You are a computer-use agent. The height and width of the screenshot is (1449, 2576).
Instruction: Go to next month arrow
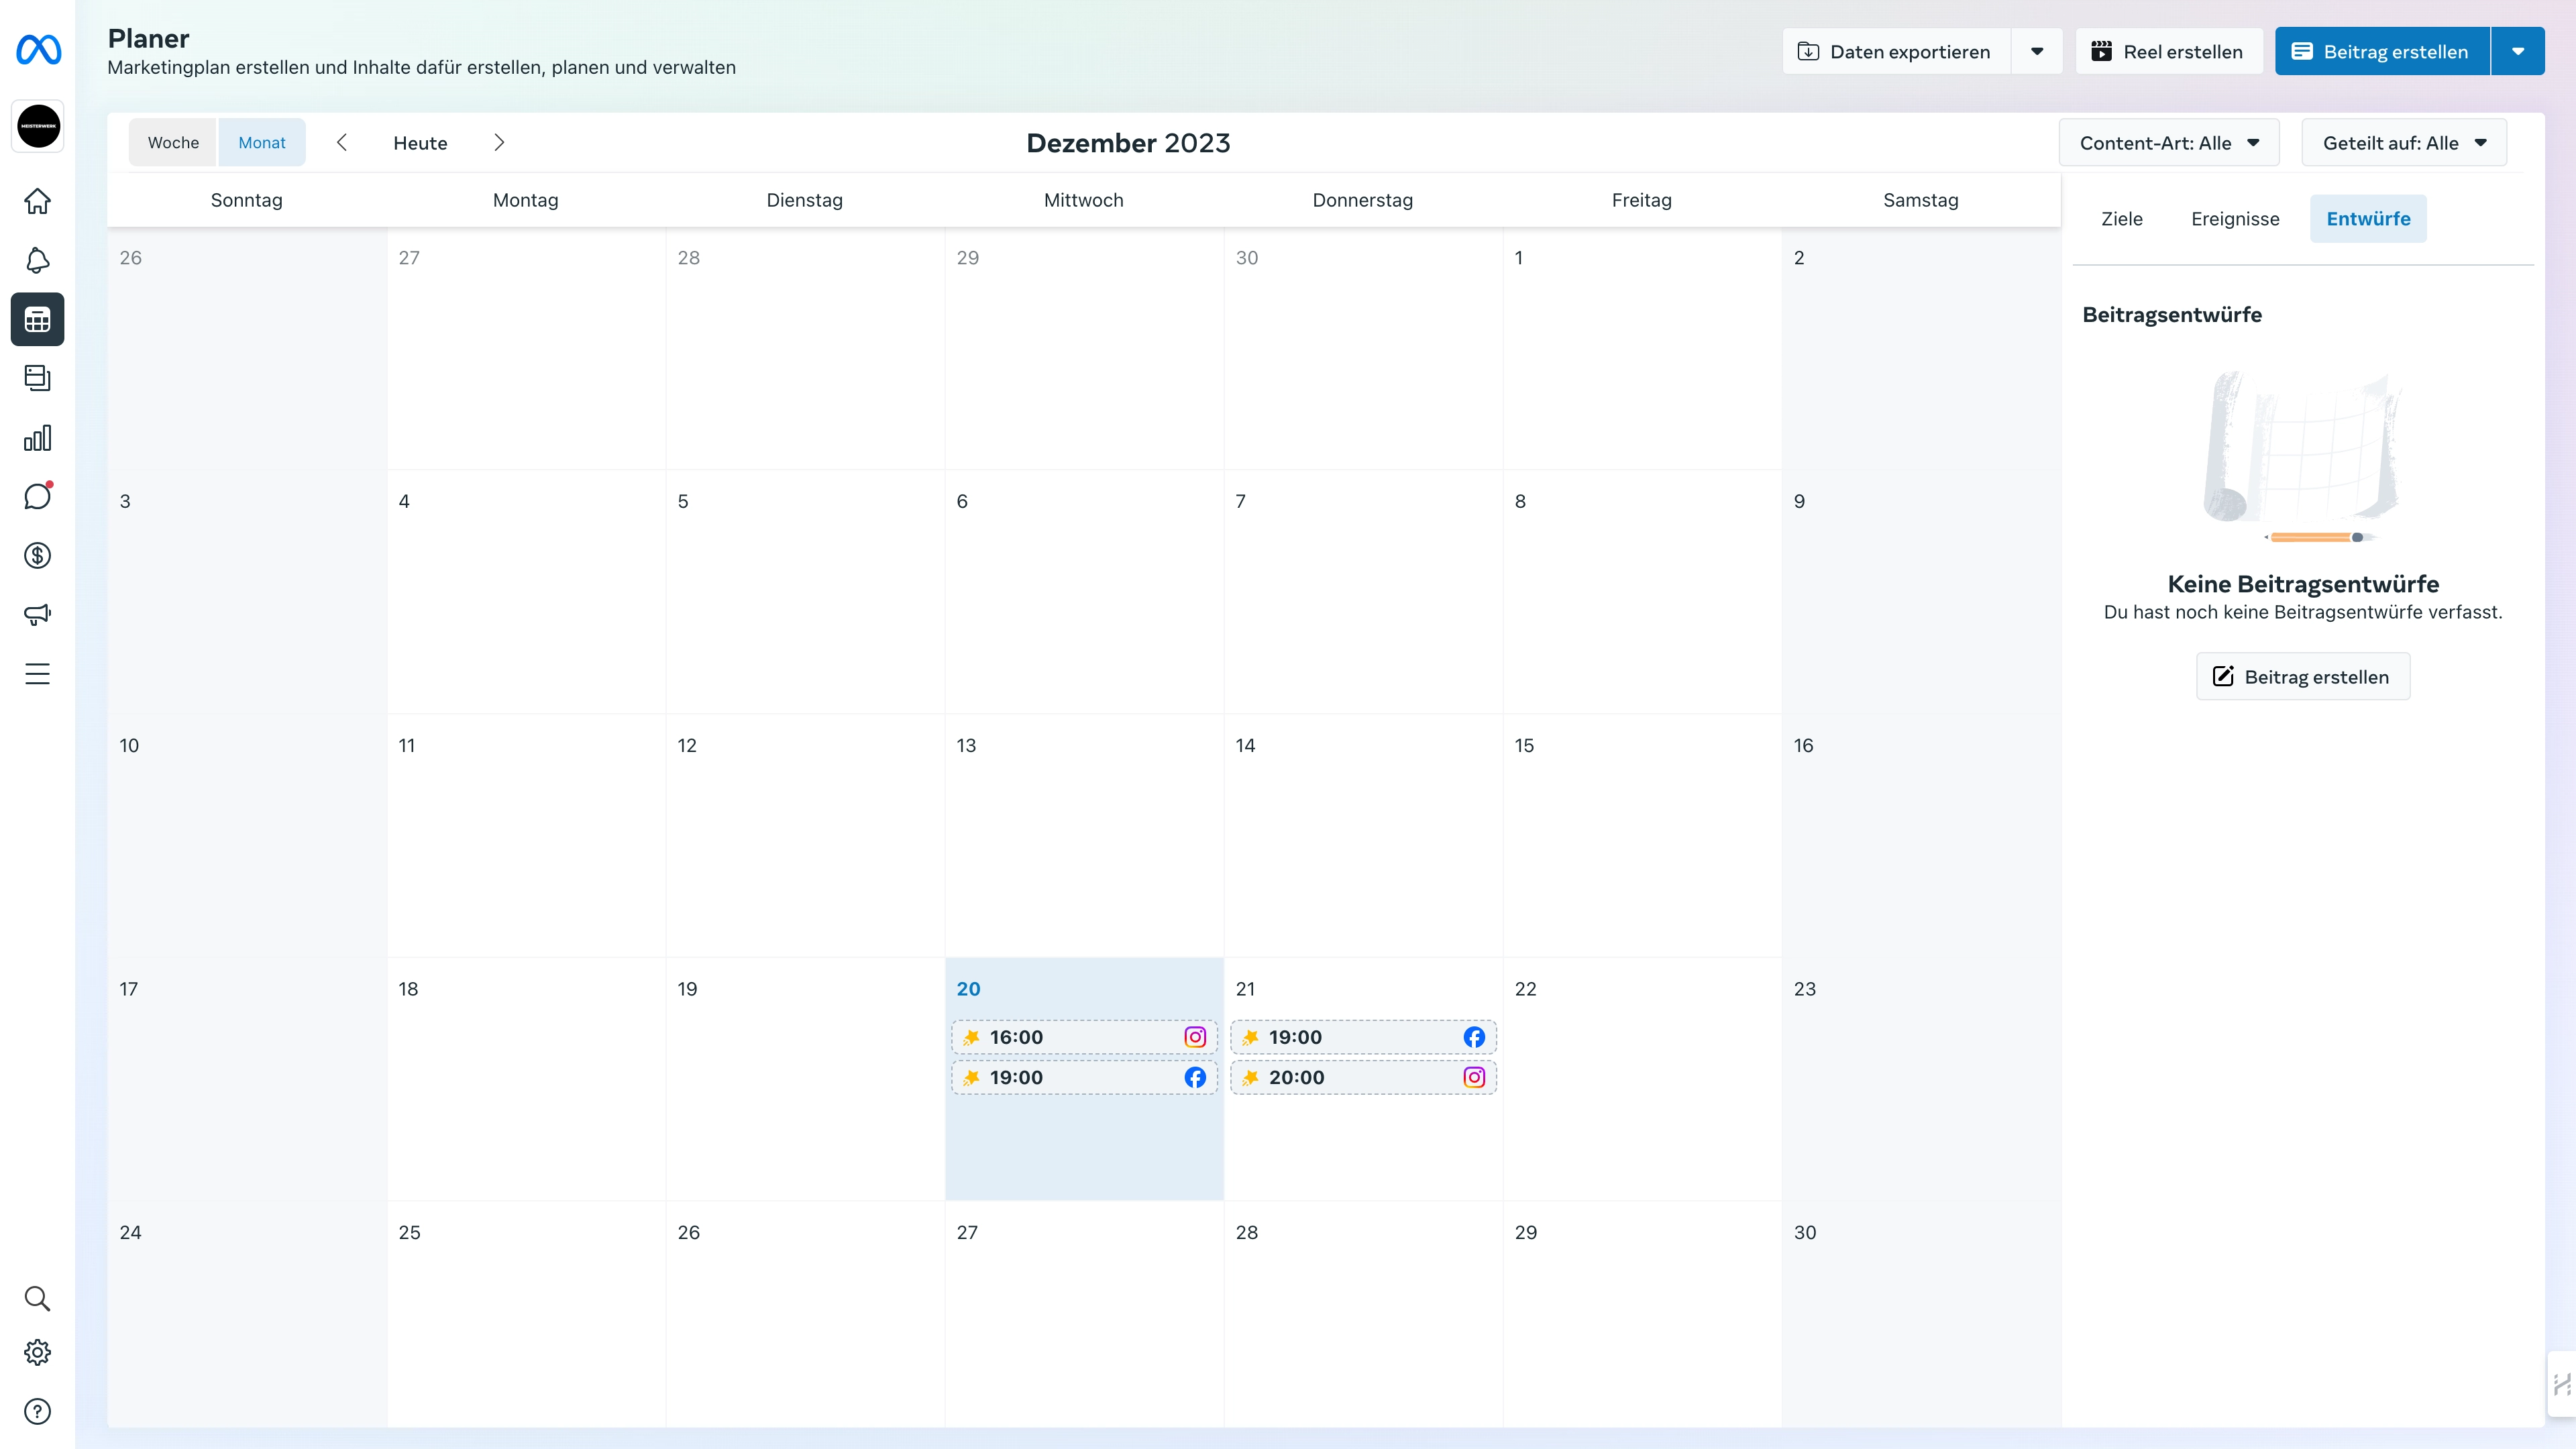[x=499, y=142]
